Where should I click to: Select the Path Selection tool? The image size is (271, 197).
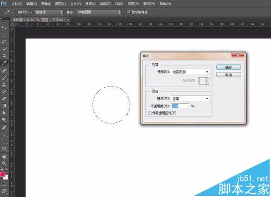(4, 142)
